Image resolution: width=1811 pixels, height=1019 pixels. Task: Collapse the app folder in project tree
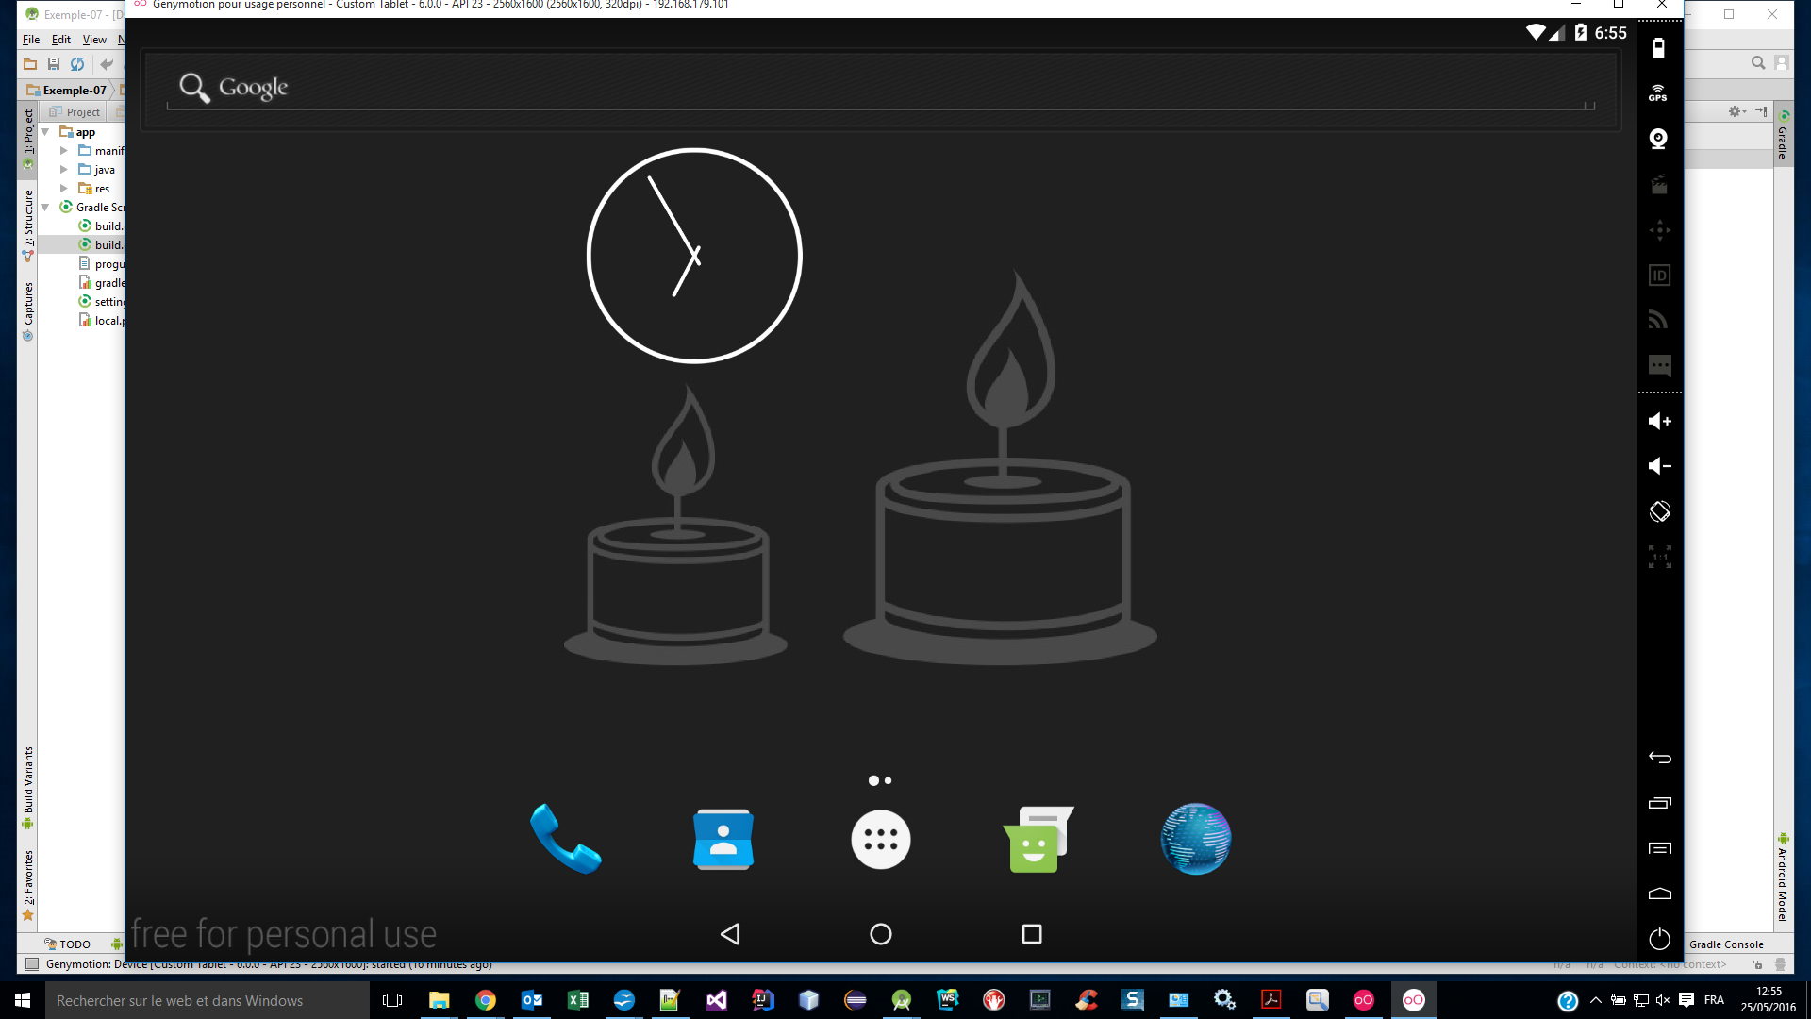(45, 132)
